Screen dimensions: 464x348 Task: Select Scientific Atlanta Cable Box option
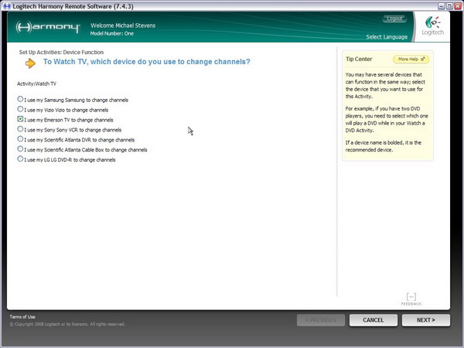click(20, 148)
